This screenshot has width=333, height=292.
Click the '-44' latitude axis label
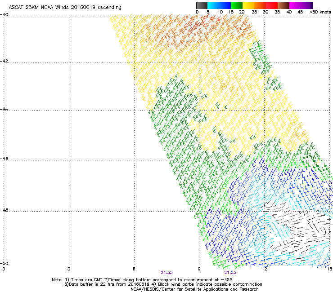[4, 109]
